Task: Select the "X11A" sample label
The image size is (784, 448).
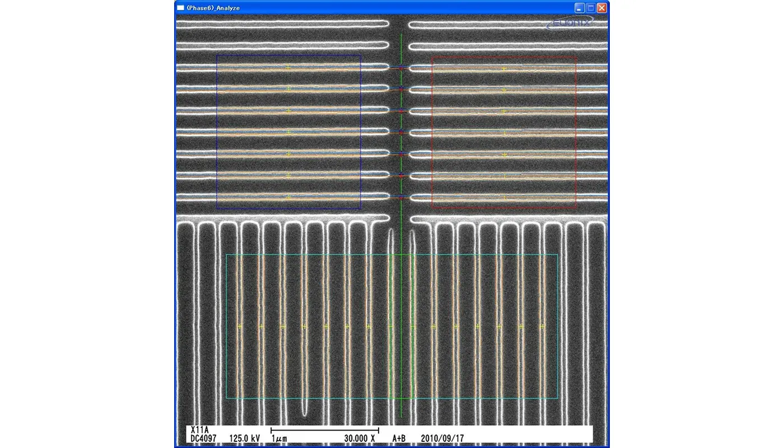Action: 199,430
